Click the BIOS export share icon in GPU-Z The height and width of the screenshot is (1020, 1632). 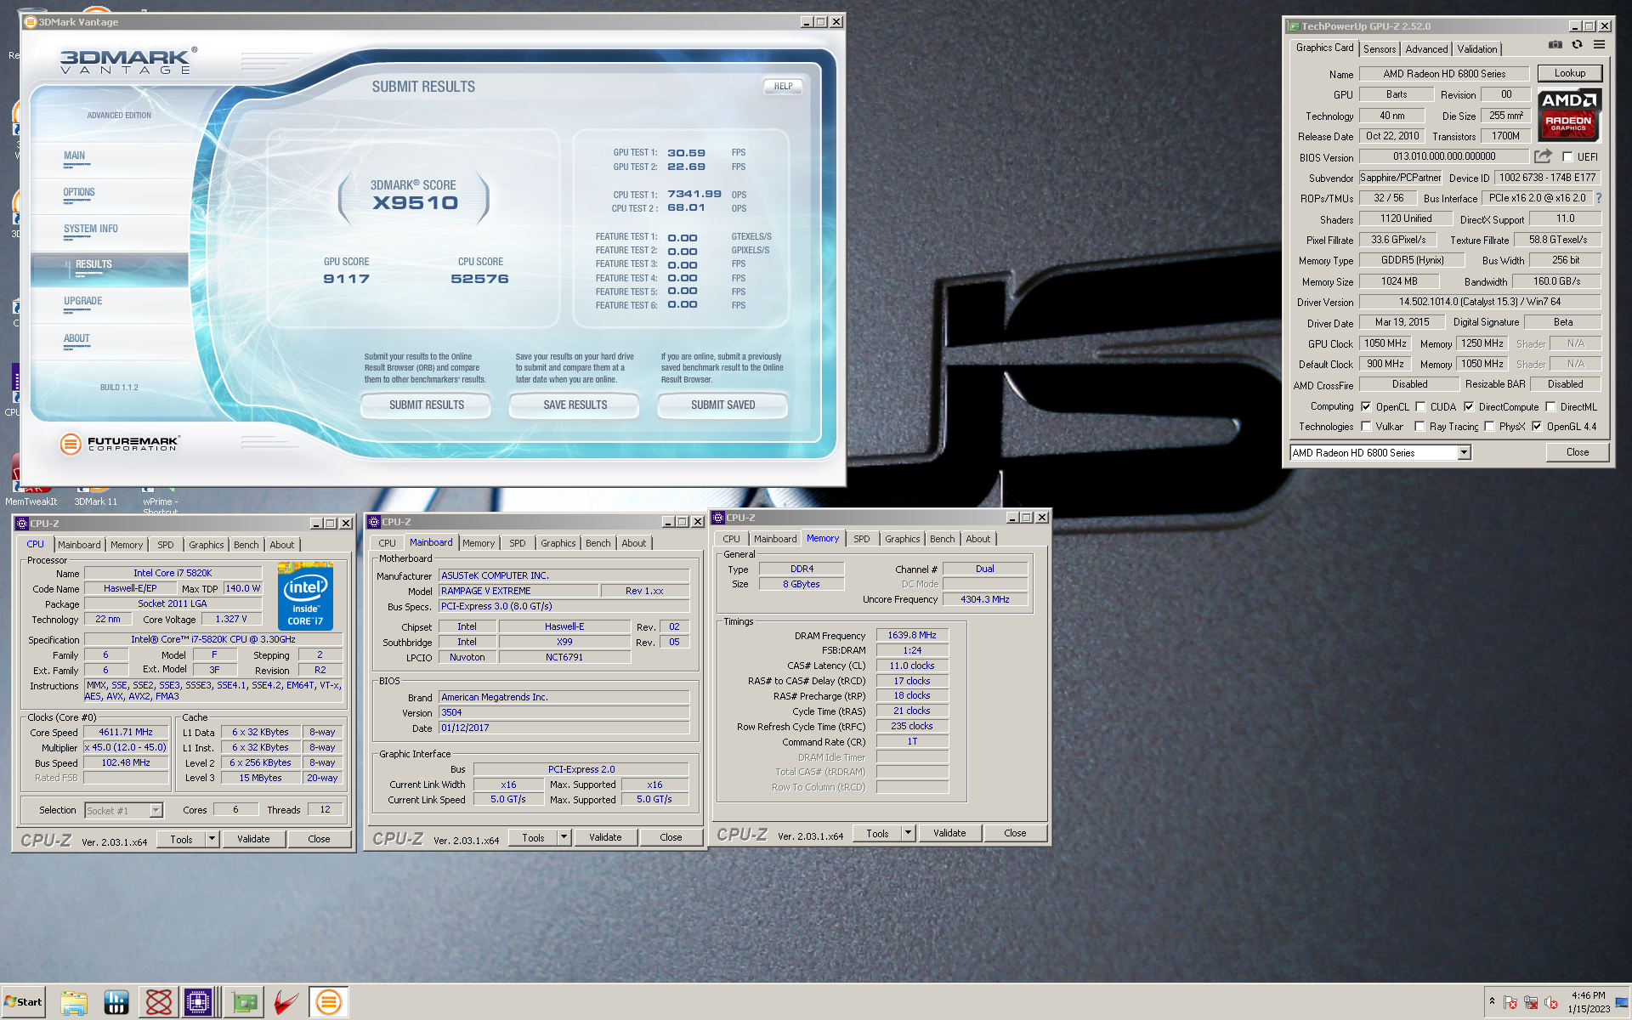click(1543, 156)
